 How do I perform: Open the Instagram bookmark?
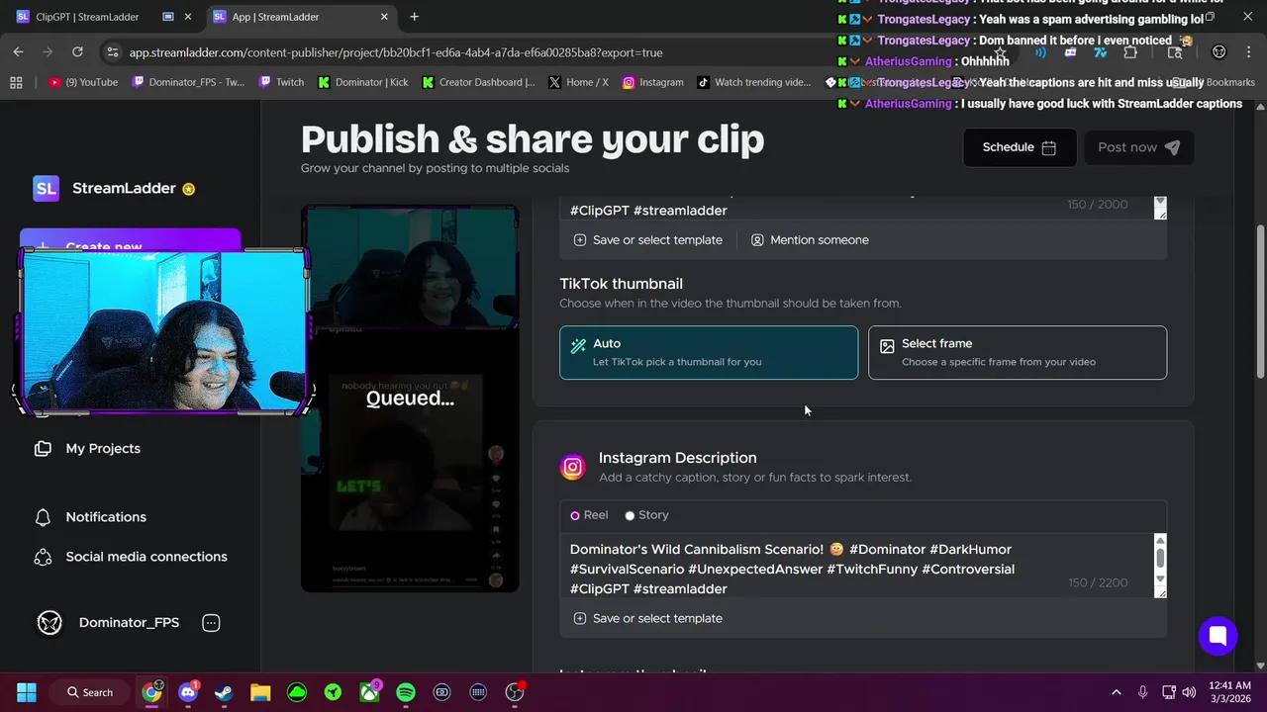point(653,82)
